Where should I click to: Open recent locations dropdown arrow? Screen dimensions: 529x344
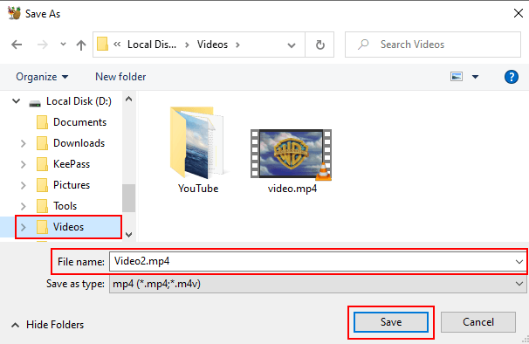[63, 45]
